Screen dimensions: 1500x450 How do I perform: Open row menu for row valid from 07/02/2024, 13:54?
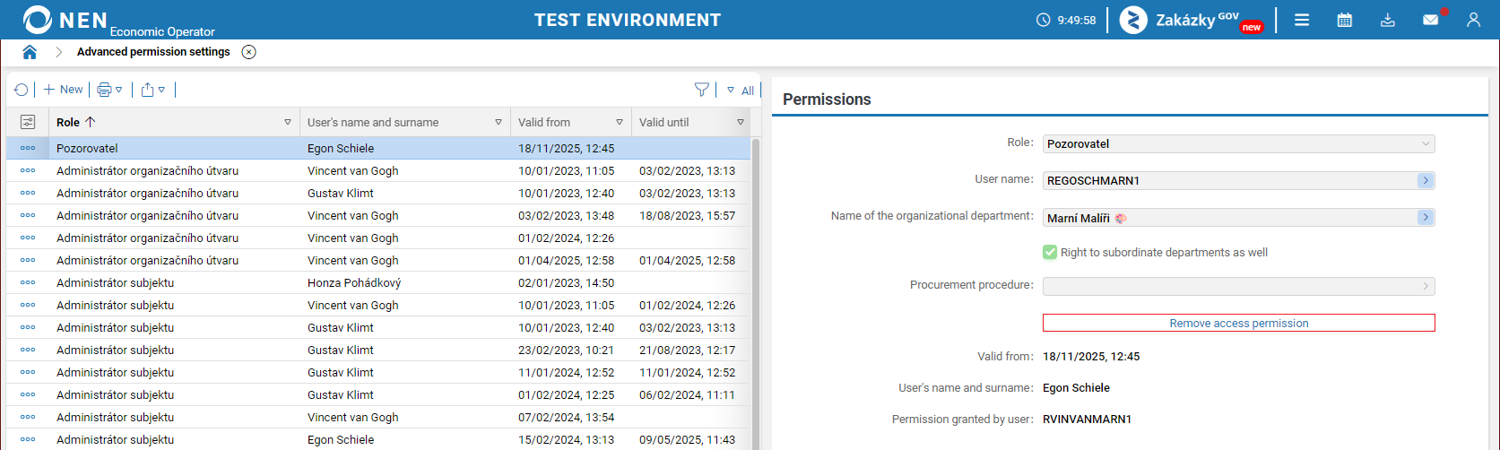point(28,417)
